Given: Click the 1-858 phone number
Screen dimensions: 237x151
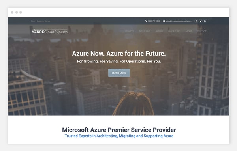Looking at the screenshot, I should 154,21.
